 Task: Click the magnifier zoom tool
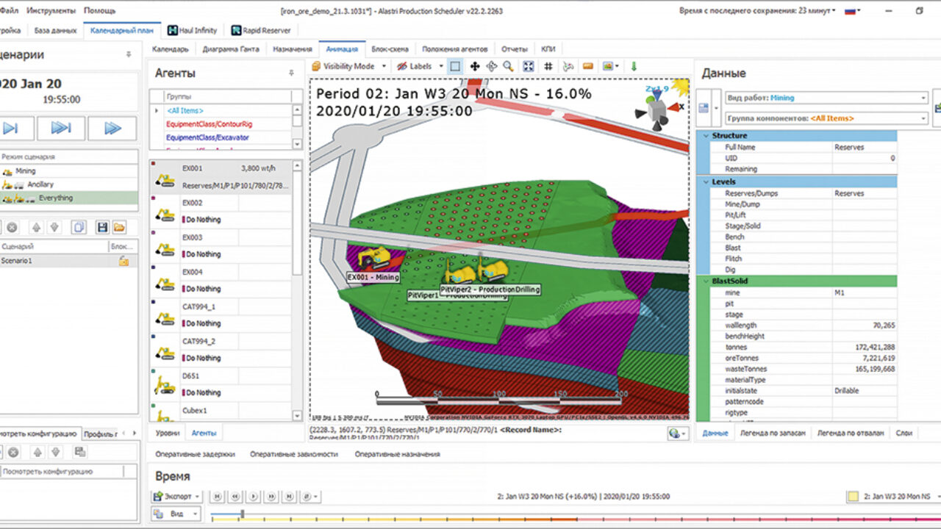[508, 66]
